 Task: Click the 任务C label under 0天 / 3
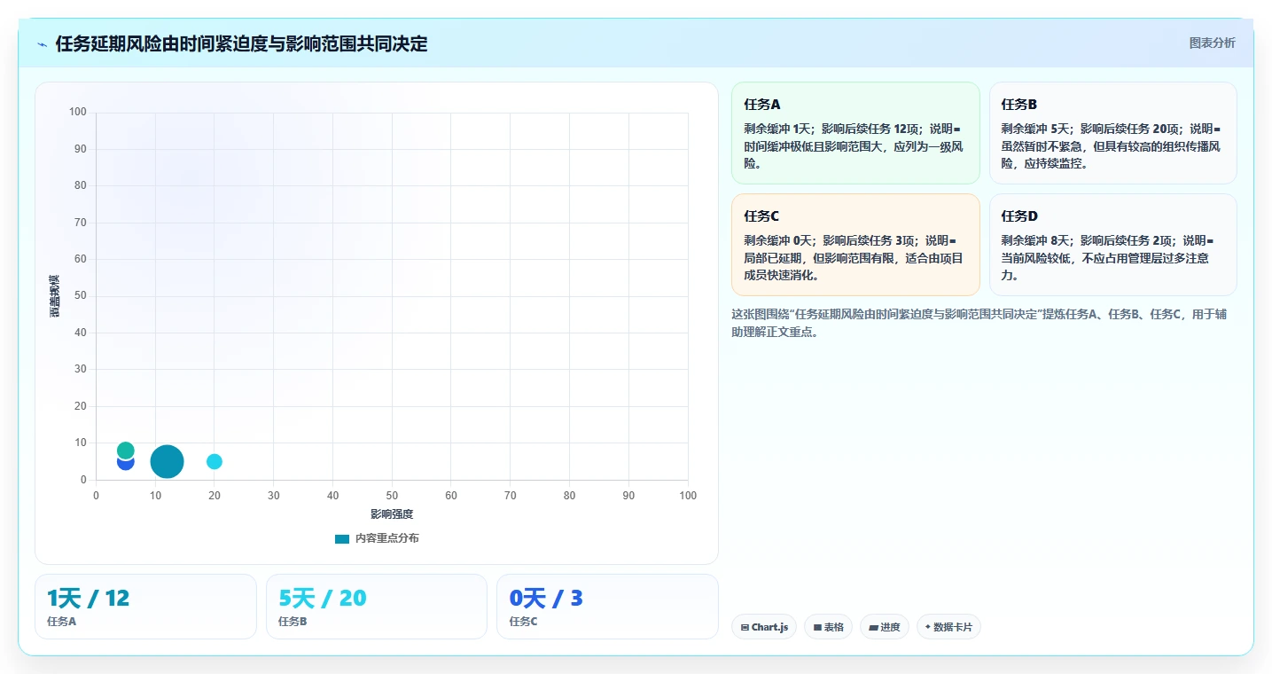point(523,622)
